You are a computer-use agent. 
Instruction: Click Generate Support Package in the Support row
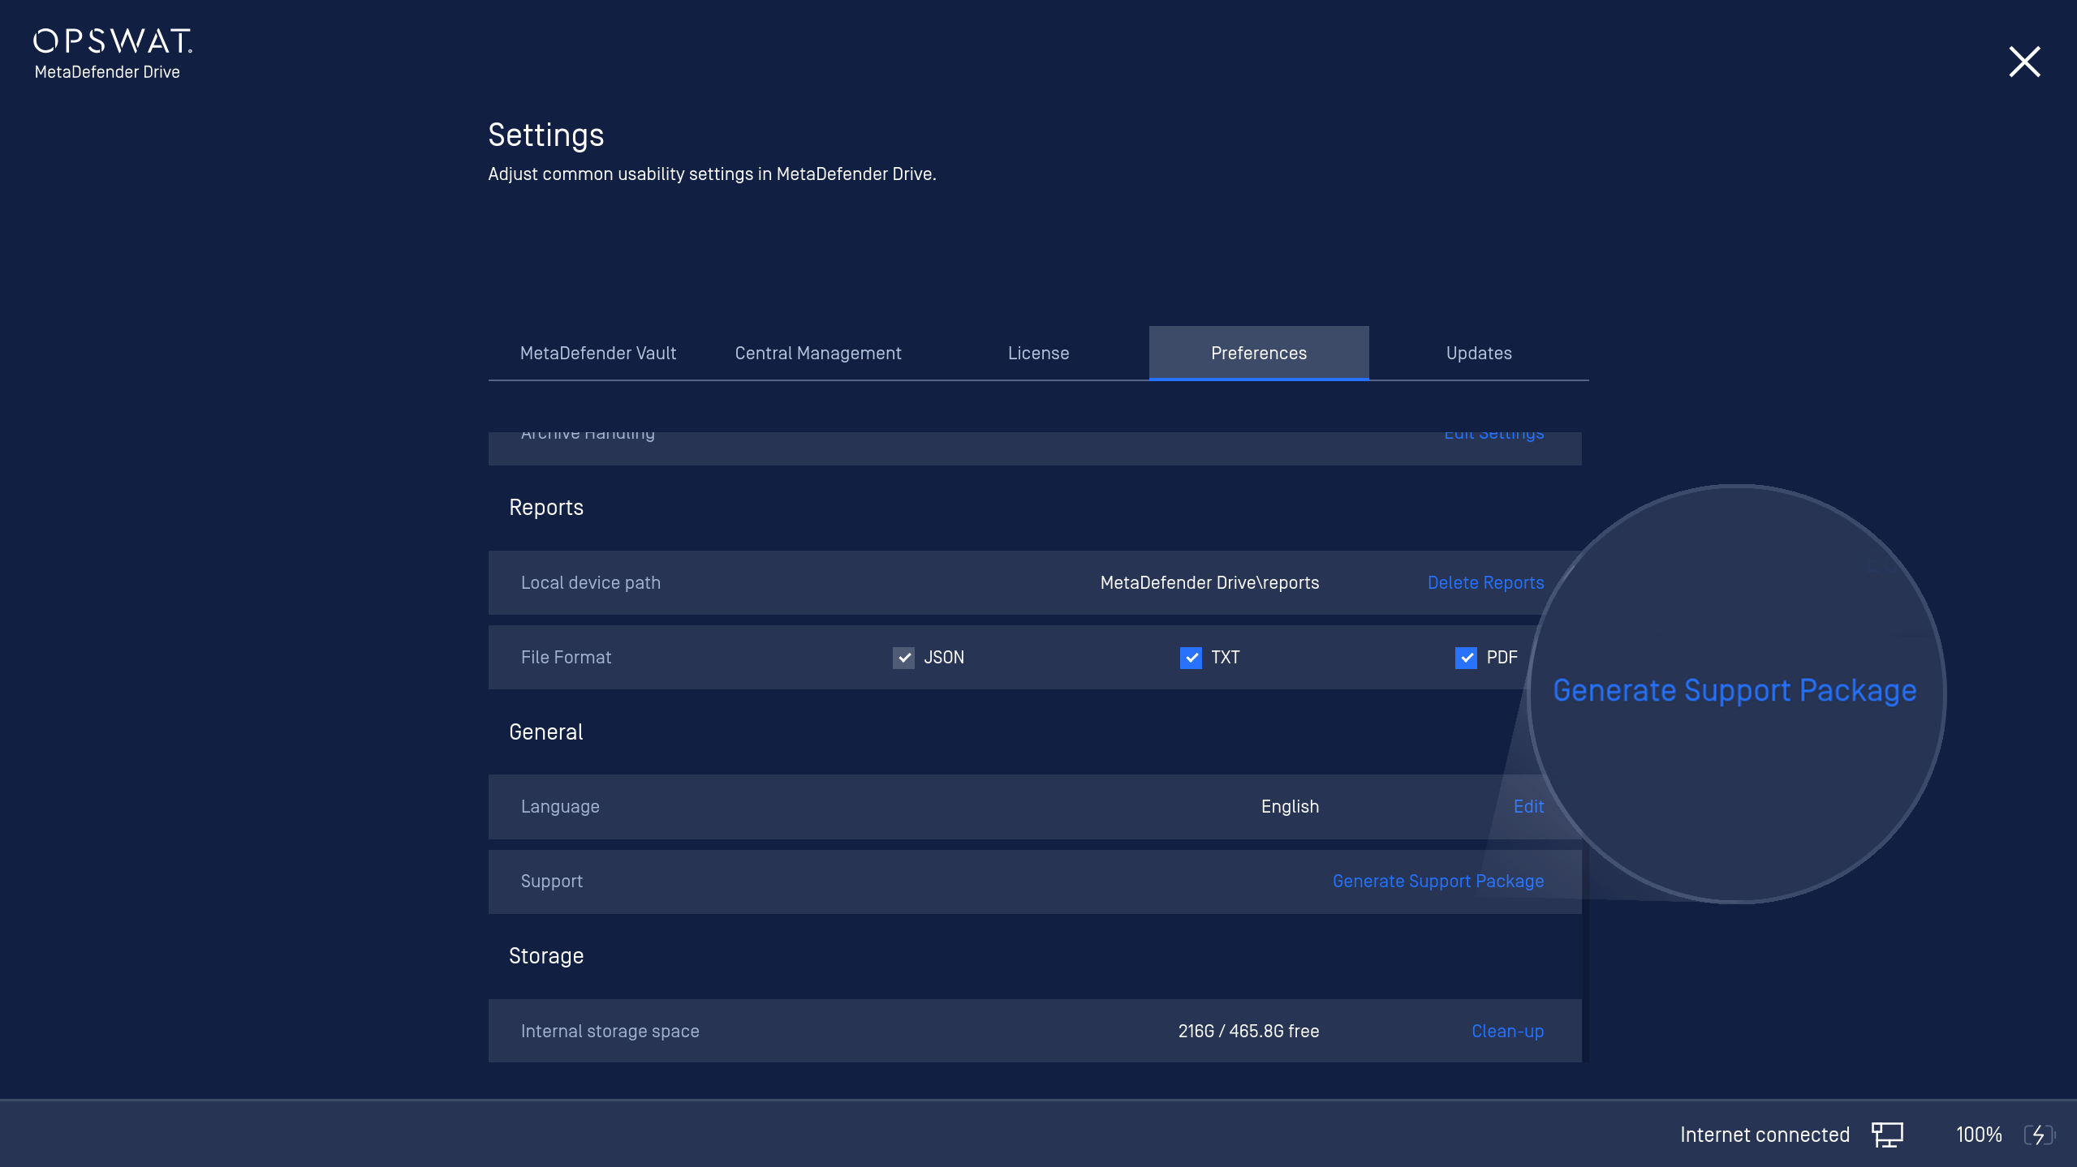[x=1437, y=882]
